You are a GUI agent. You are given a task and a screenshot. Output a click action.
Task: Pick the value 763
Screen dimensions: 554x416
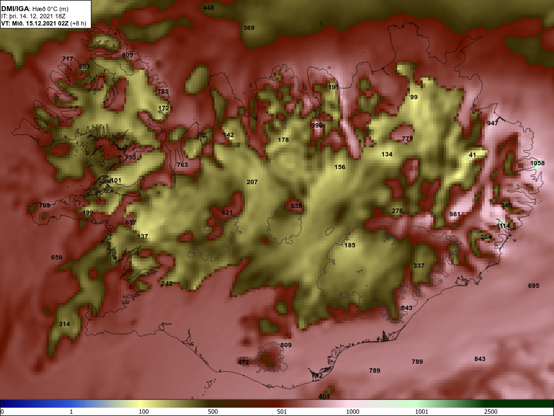(x=182, y=165)
